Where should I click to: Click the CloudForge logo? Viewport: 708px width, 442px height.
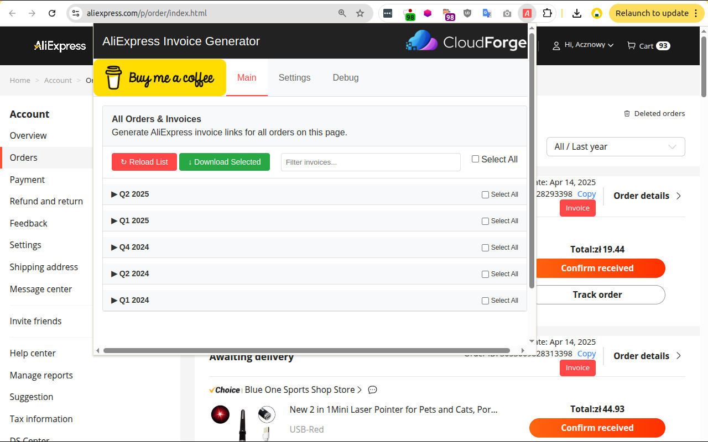(x=466, y=41)
